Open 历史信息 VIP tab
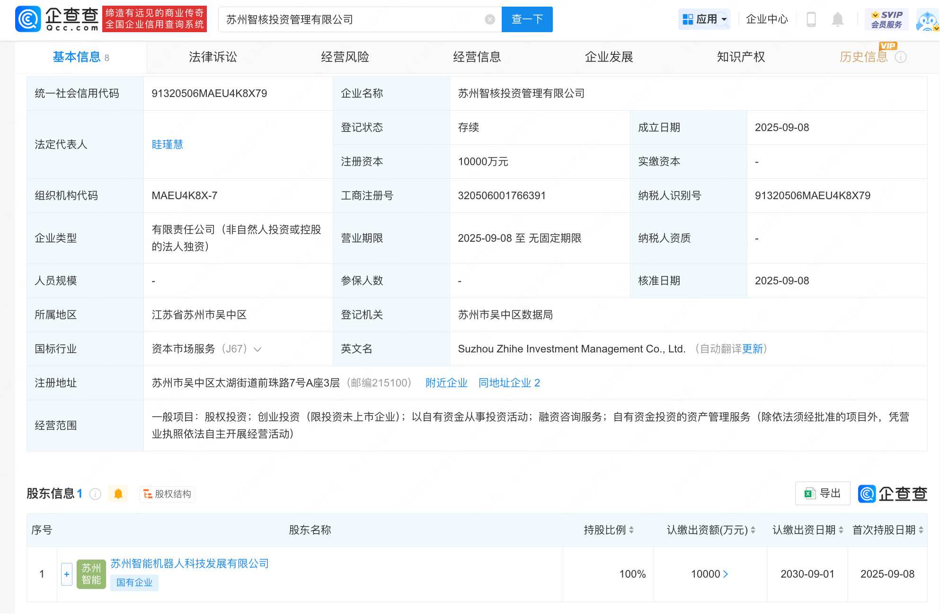This screenshot has width=940, height=614. coord(864,57)
